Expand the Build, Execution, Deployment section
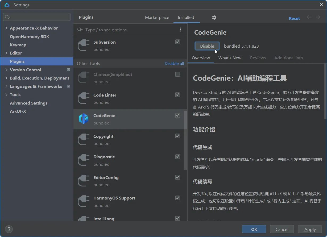The width and height of the screenshot is (327, 237). tap(6, 78)
